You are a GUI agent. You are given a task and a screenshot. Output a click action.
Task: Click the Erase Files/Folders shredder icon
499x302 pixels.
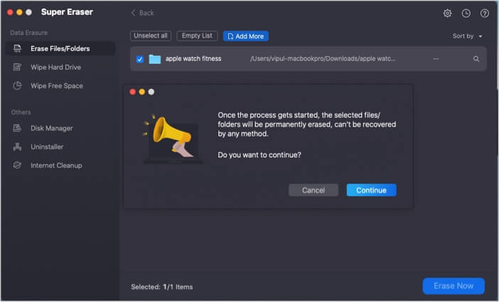[x=17, y=49]
